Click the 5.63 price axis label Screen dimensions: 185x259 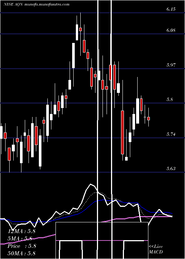point(171,169)
